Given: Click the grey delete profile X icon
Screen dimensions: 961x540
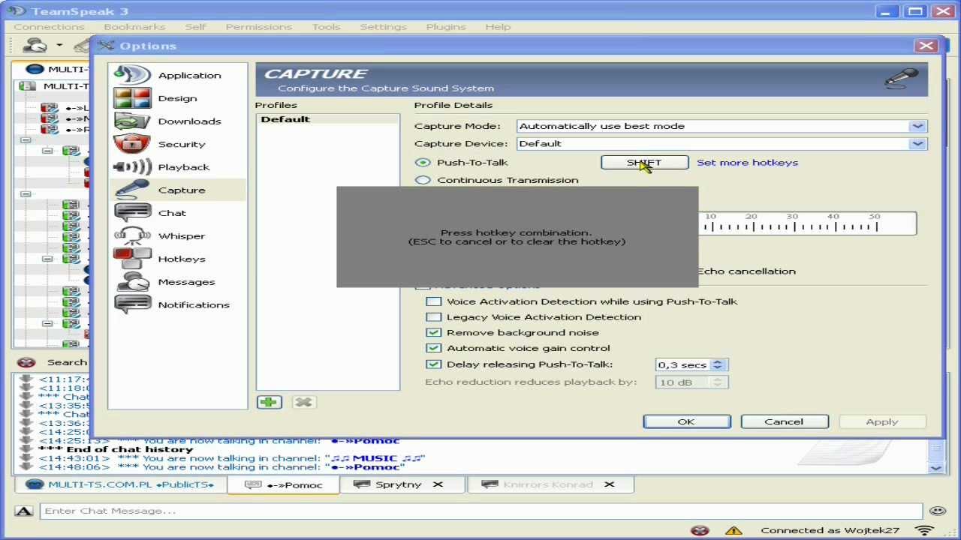Looking at the screenshot, I should (303, 403).
